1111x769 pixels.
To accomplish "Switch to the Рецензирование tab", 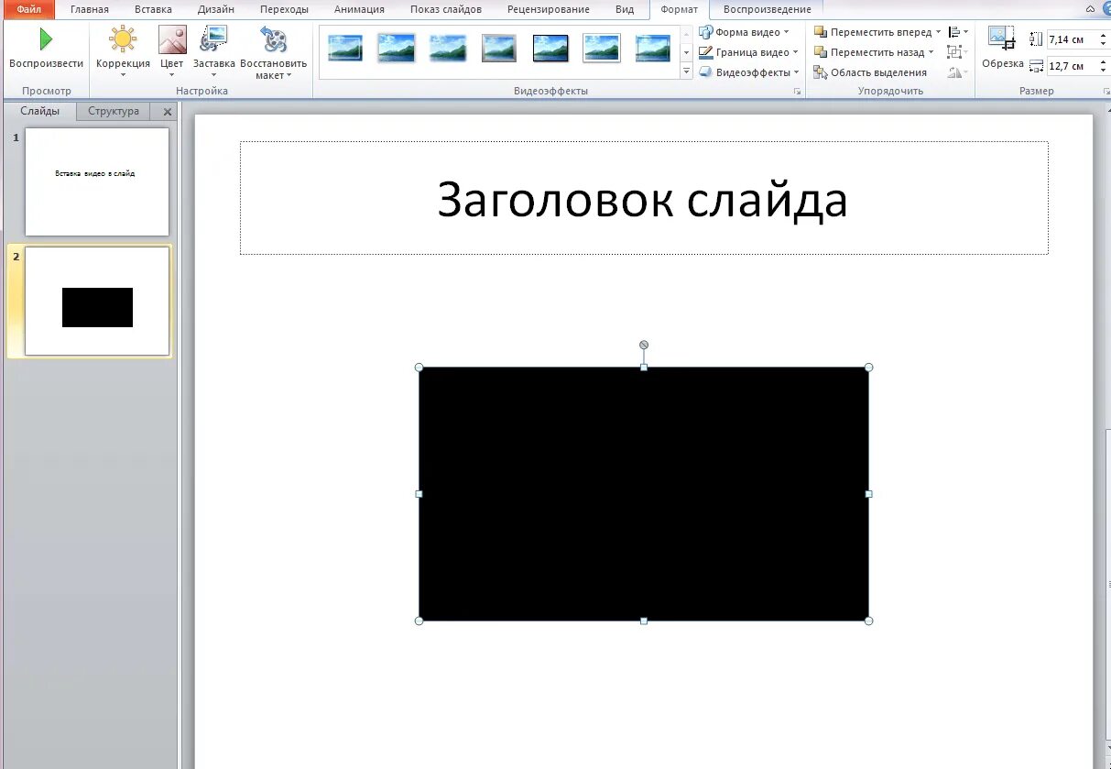I will [549, 9].
